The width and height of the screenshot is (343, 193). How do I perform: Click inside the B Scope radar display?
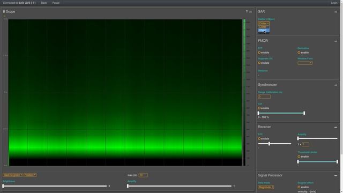point(125,92)
